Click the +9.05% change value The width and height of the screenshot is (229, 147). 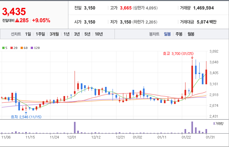tap(41, 20)
